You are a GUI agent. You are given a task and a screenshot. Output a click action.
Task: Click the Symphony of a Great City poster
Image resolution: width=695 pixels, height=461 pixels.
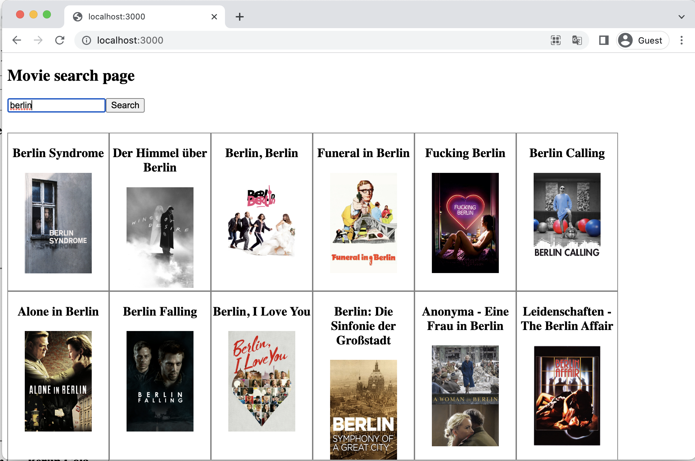(364, 410)
